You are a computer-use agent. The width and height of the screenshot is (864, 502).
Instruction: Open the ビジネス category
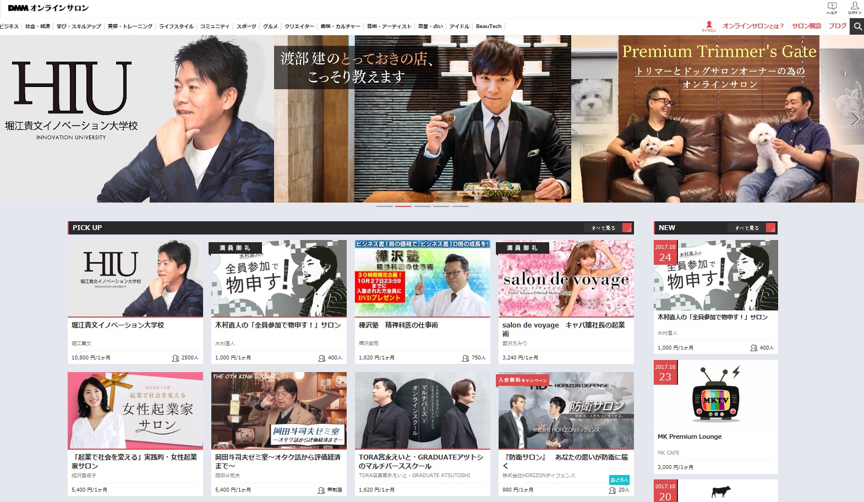point(9,26)
